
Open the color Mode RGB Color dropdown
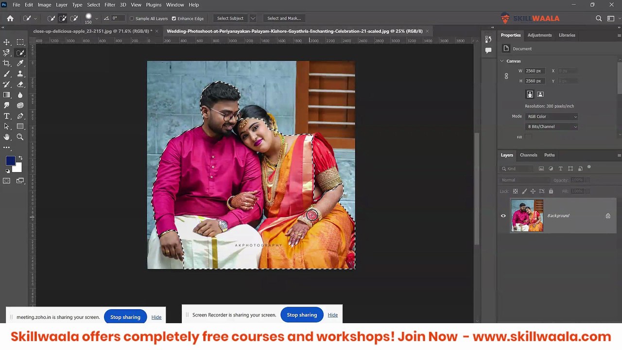553,117
